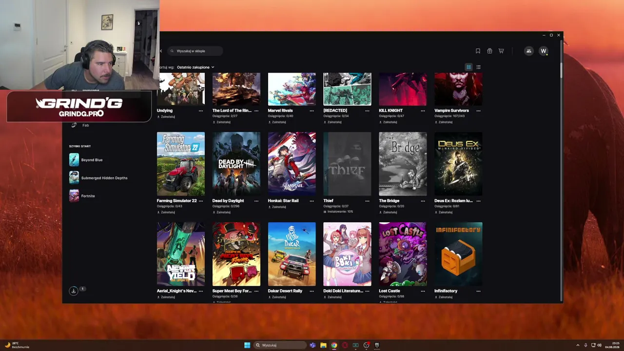Screen dimensions: 624x351
Task: Open the wishlist bookmark icon
Action: click(x=478, y=51)
